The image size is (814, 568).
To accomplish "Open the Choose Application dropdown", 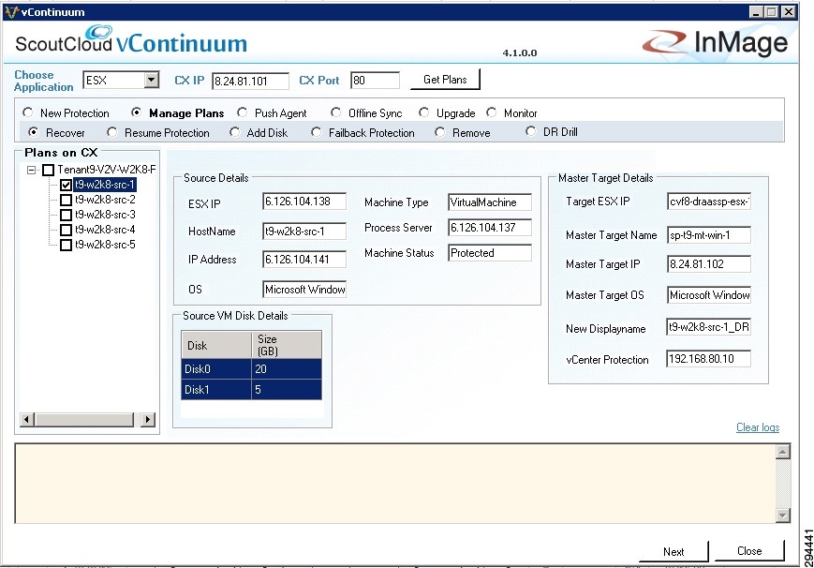I will tap(151, 80).
